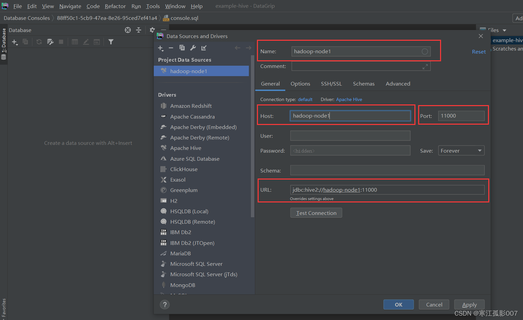Click the Database panel settings gear icon
This screenshot has height=320, width=523.
tap(152, 30)
